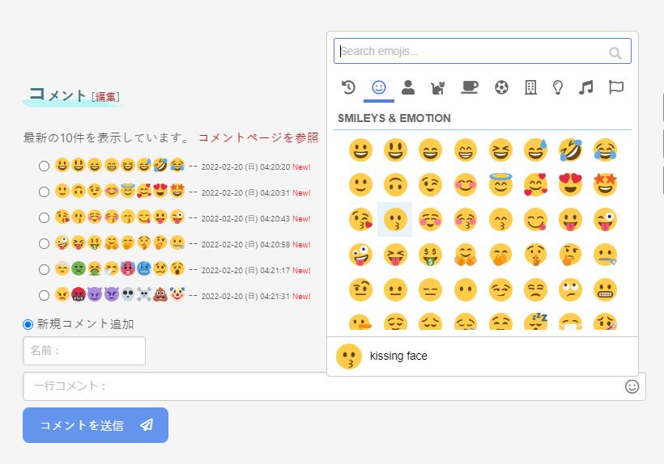Switch to the Symbols music note category
This screenshot has width=664, height=464.
pos(586,87)
